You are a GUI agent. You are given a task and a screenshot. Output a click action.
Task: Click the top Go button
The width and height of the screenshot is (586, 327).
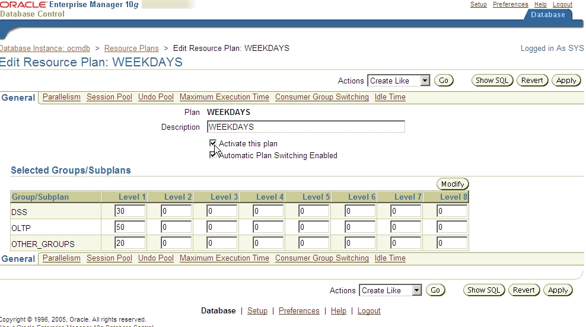click(444, 80)
